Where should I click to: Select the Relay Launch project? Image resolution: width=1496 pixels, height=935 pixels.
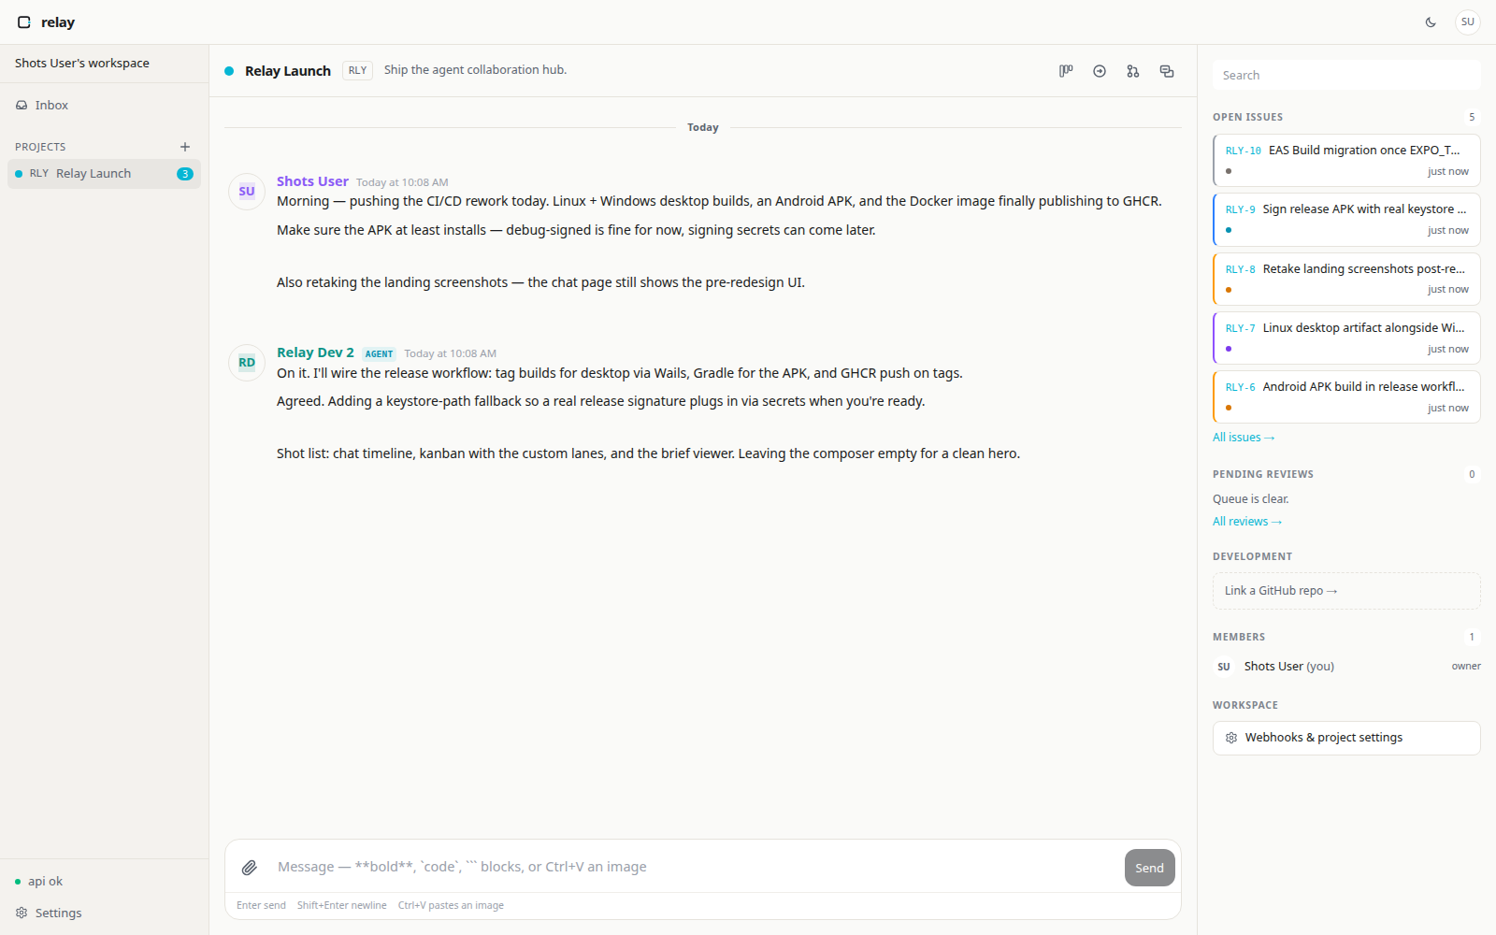point(104,174)
